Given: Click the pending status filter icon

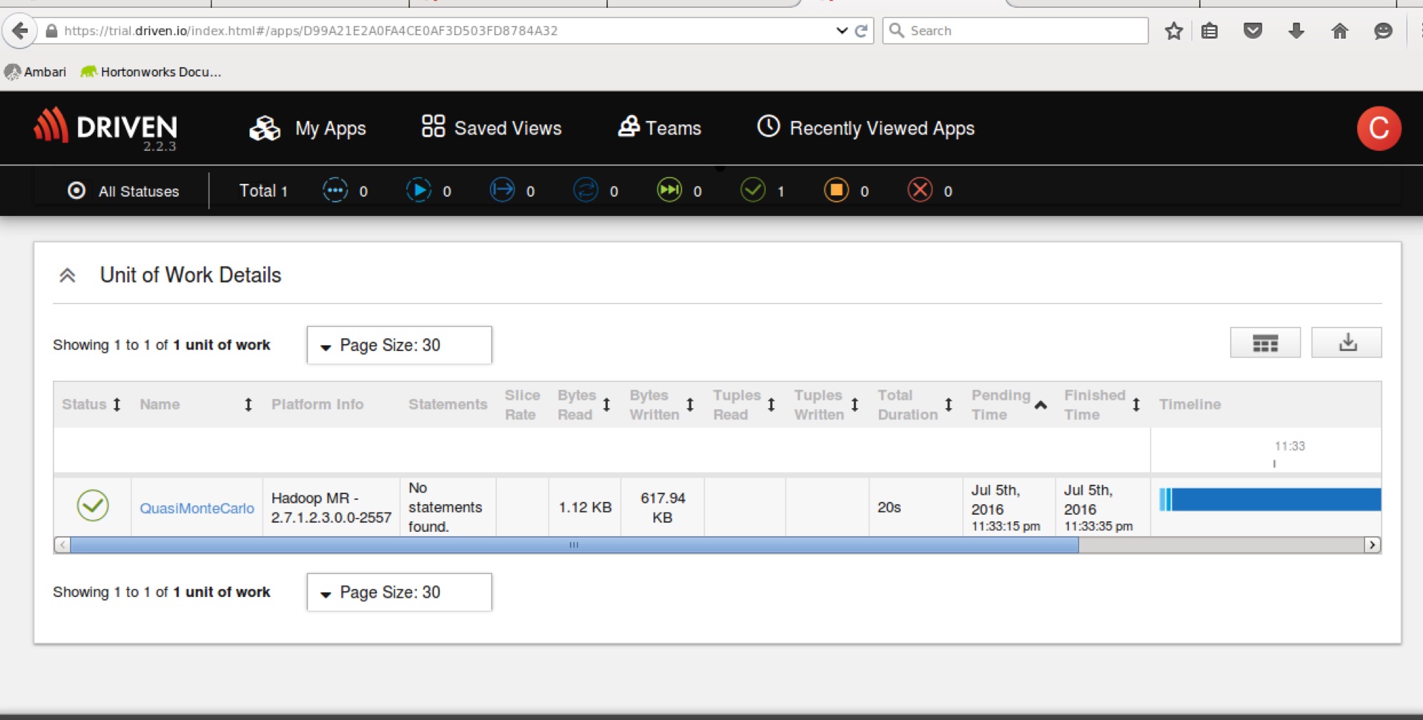Looking at the screenshot, I should click(333, 190).
